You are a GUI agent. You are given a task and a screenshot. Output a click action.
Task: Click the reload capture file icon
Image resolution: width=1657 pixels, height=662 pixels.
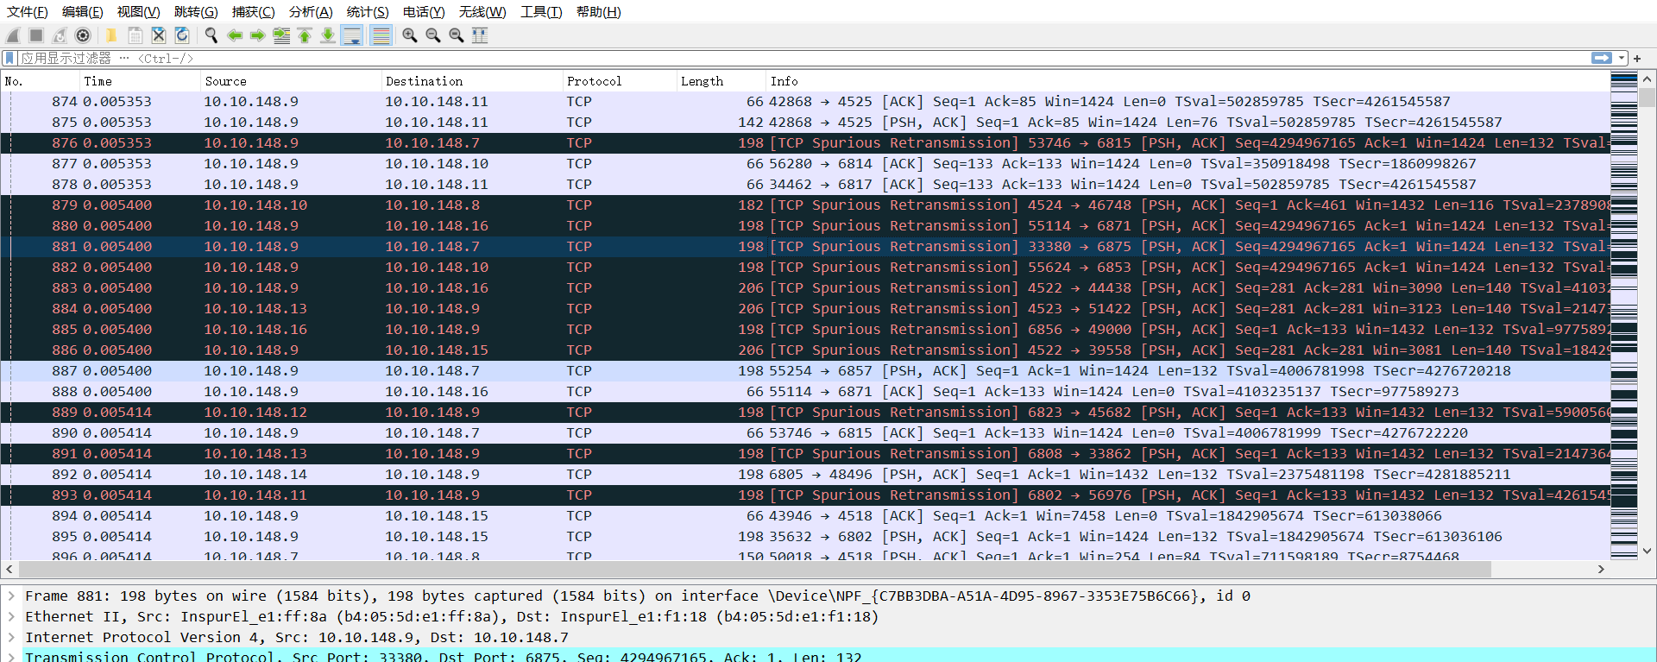pos(182,35)
